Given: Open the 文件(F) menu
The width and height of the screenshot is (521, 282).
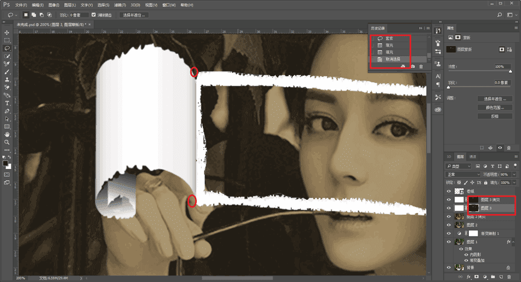Looking at the screenshot, I should click(21, 5).
